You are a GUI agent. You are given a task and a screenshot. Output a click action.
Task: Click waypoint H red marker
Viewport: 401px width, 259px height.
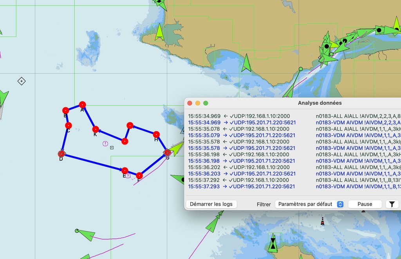pos(156,134)
